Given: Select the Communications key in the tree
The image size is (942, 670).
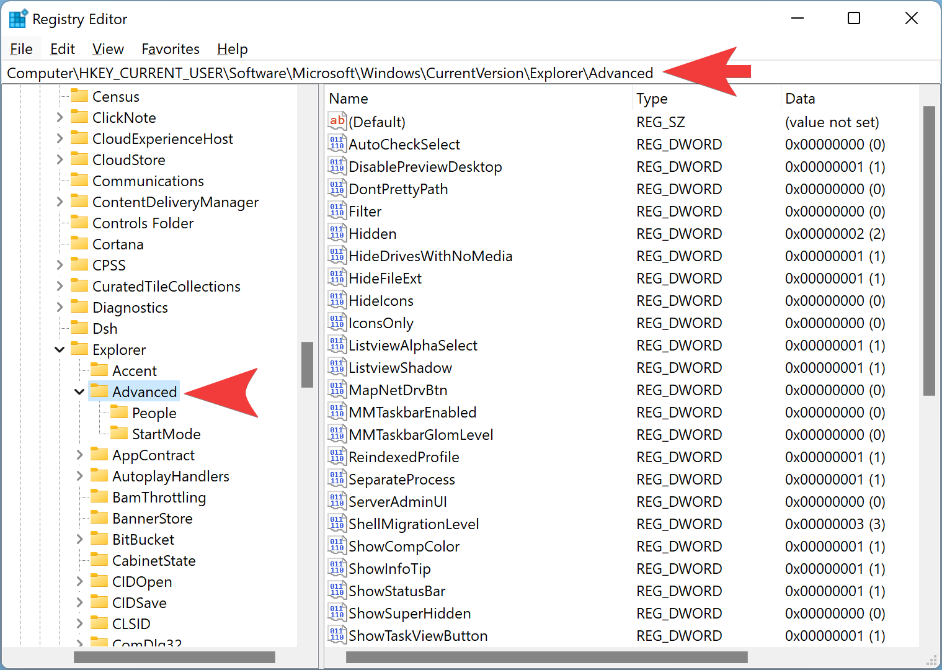Looking at the screenshot, I should [x=148, y=181].
